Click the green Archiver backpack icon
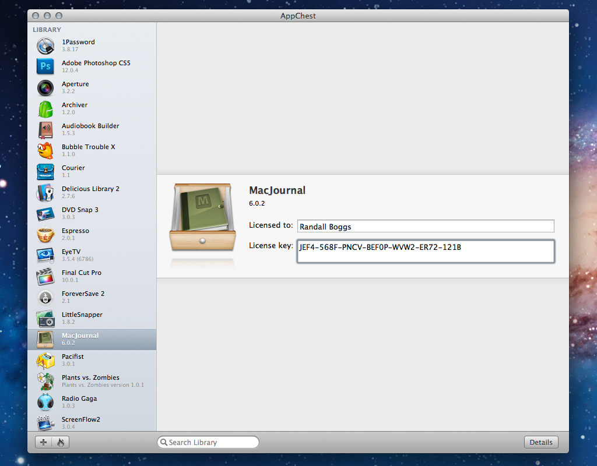Viewport: 597px width, 466px height. 45,109
